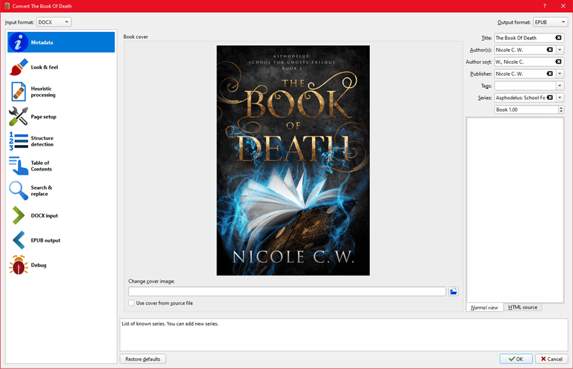573x369 pixels.
Task: Clear the Author sort field
Action: click(x=558, y=62)
